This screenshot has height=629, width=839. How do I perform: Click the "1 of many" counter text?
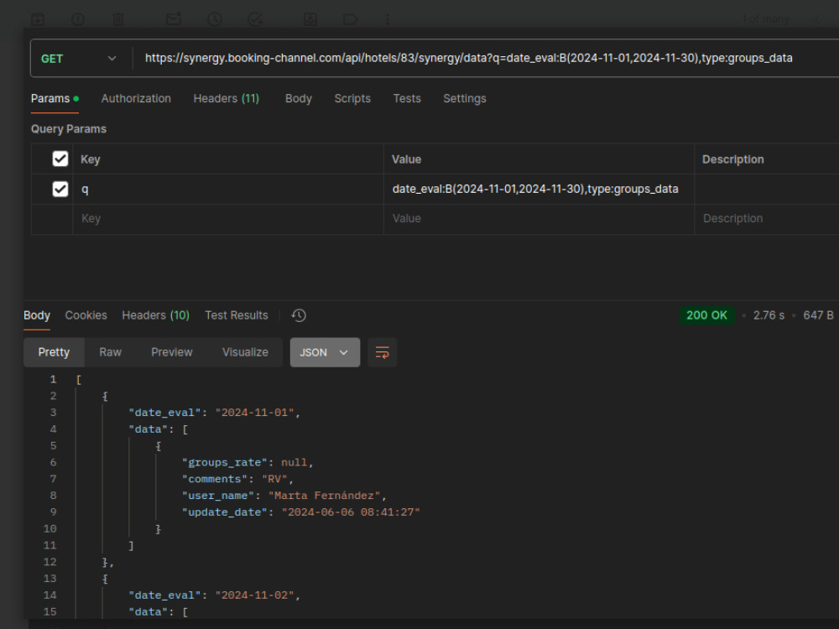click(765, 20)
